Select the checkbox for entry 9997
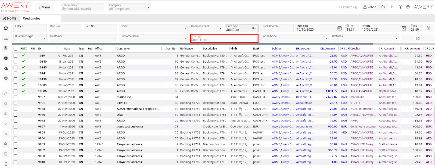This screenshot has width=435, height=168. click(15, 97)
